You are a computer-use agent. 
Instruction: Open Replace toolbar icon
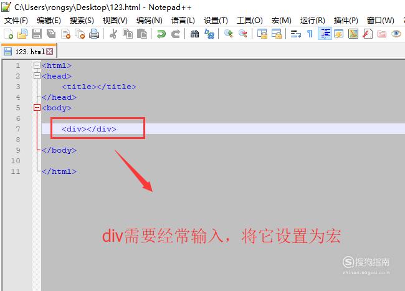[x=209, y=34]
